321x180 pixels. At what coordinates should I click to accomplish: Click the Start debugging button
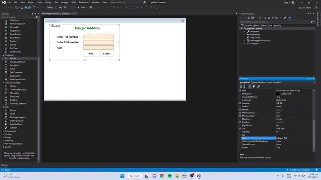click(x=81, y=8)
